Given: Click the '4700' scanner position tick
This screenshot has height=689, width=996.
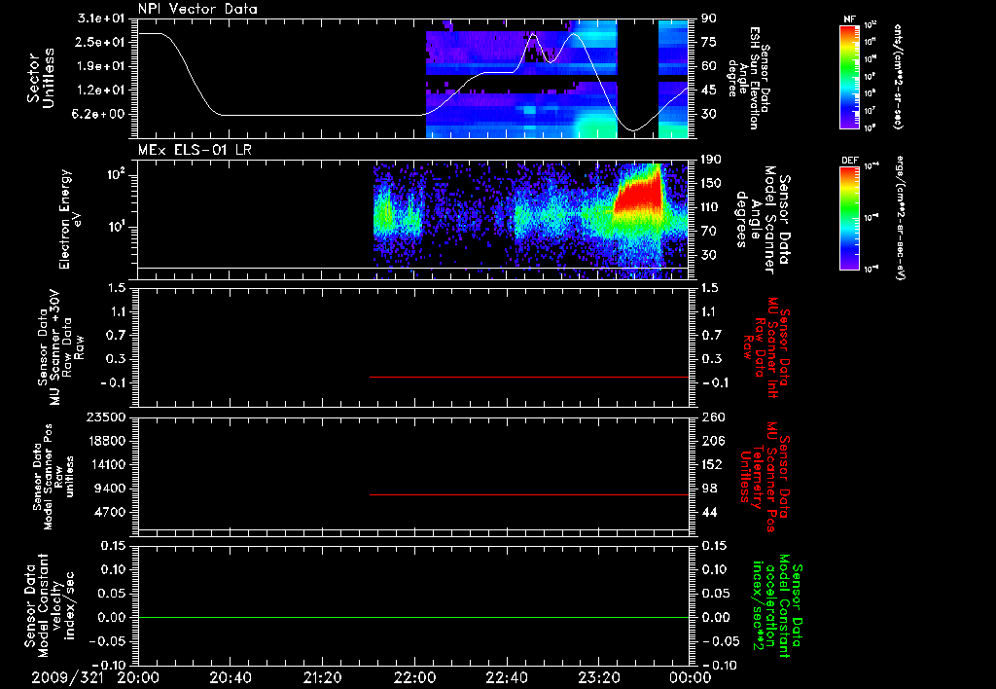Looking at the screenshot, I should point(110,512).
